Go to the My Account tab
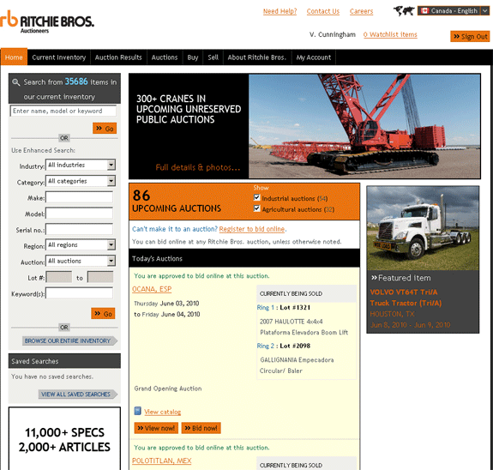 (314, 57)
